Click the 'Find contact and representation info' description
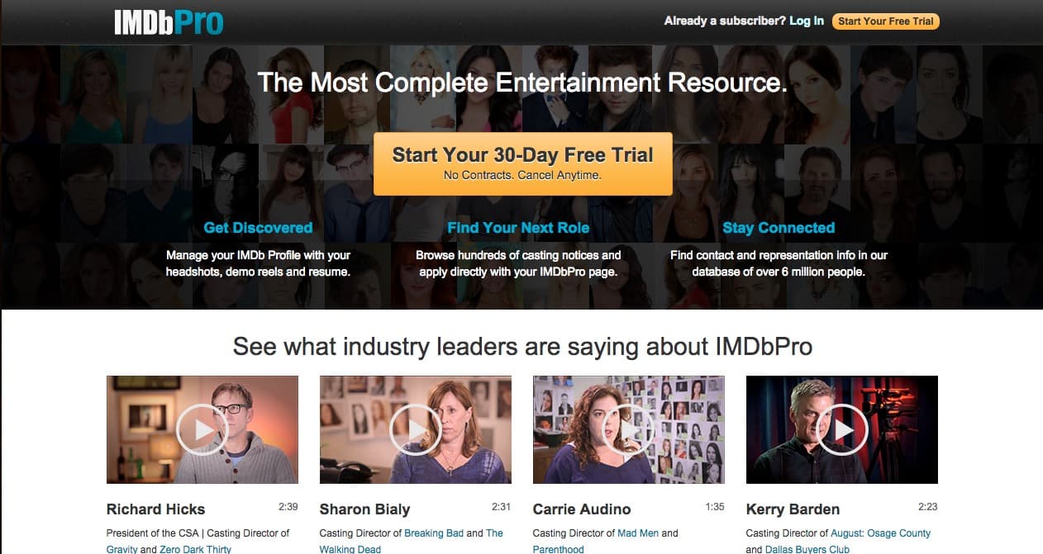The height and width of the screenshot is (554, 1043). (x=779, y=263)
